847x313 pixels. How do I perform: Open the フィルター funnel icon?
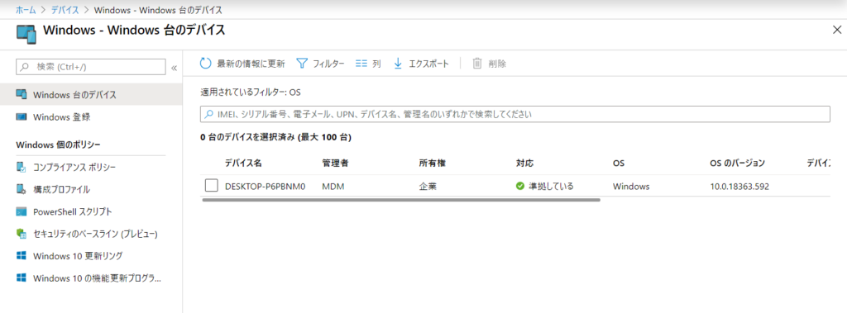pyautogui.click(x=302, y=63)
